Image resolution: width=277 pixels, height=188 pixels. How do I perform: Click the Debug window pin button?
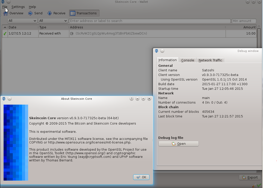[x=162, y=51]
